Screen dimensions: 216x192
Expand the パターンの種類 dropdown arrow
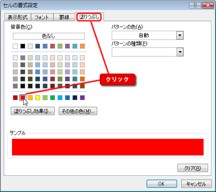(x=180, y=52)
